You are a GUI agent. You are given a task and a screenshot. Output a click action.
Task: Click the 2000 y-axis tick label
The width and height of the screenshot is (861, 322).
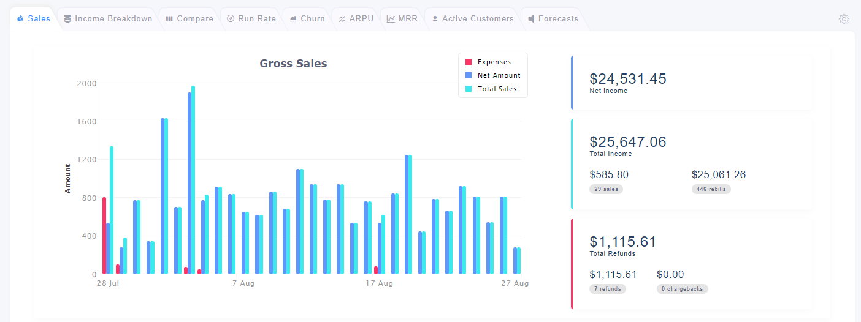point(87,83)
